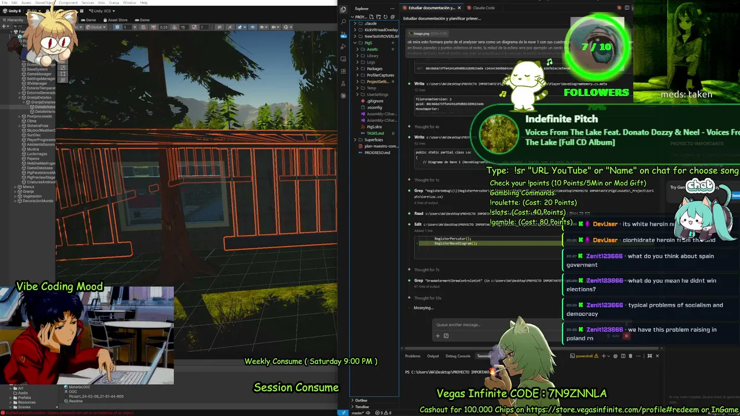Image resolution: width=740 pixels, height=416 pixels.
Task: Open Unity File menu
Action: coord(5,3)
